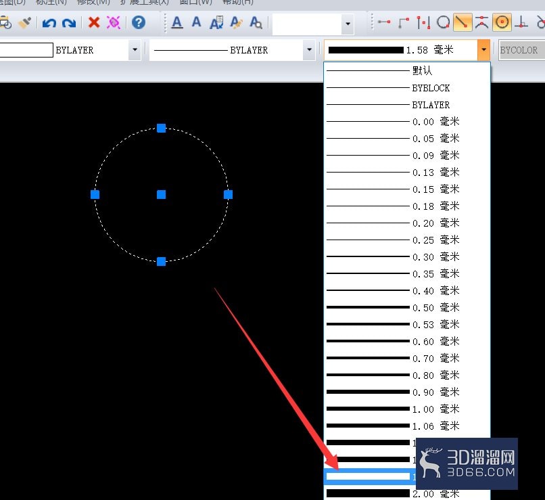Select 0.50 毫米 lineweight

pos(406,307)
